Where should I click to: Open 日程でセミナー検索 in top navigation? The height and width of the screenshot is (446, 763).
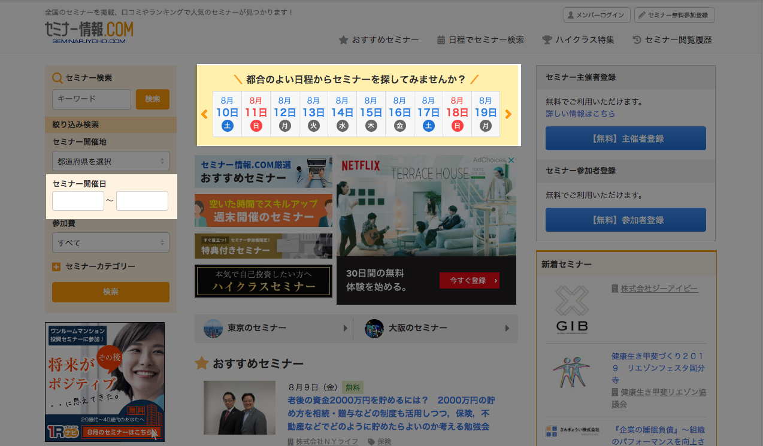tap(480, 40)
